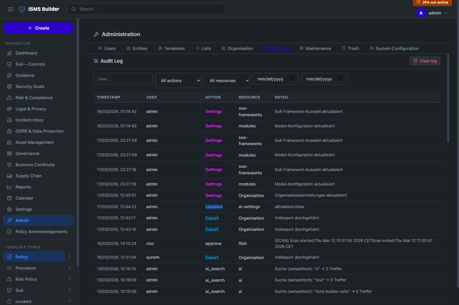The height and width of the screenshot is (305, 459).
Task: Open Reports in the sidebar
Action: (38, 187)
